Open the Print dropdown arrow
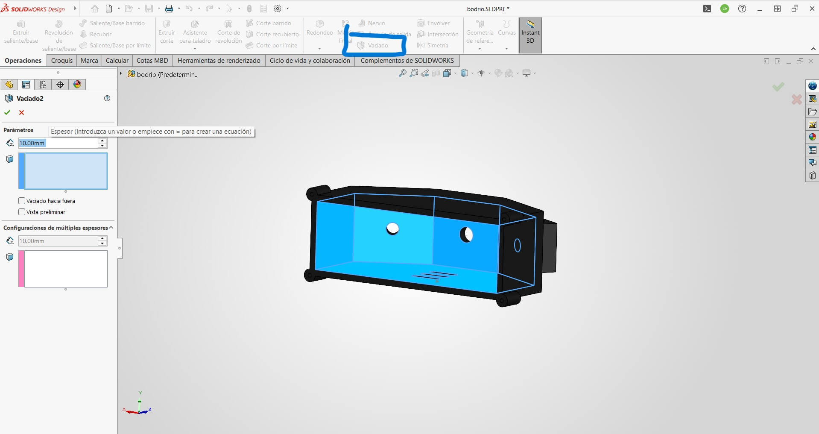The image size is (819, 434). click(179, 9)
